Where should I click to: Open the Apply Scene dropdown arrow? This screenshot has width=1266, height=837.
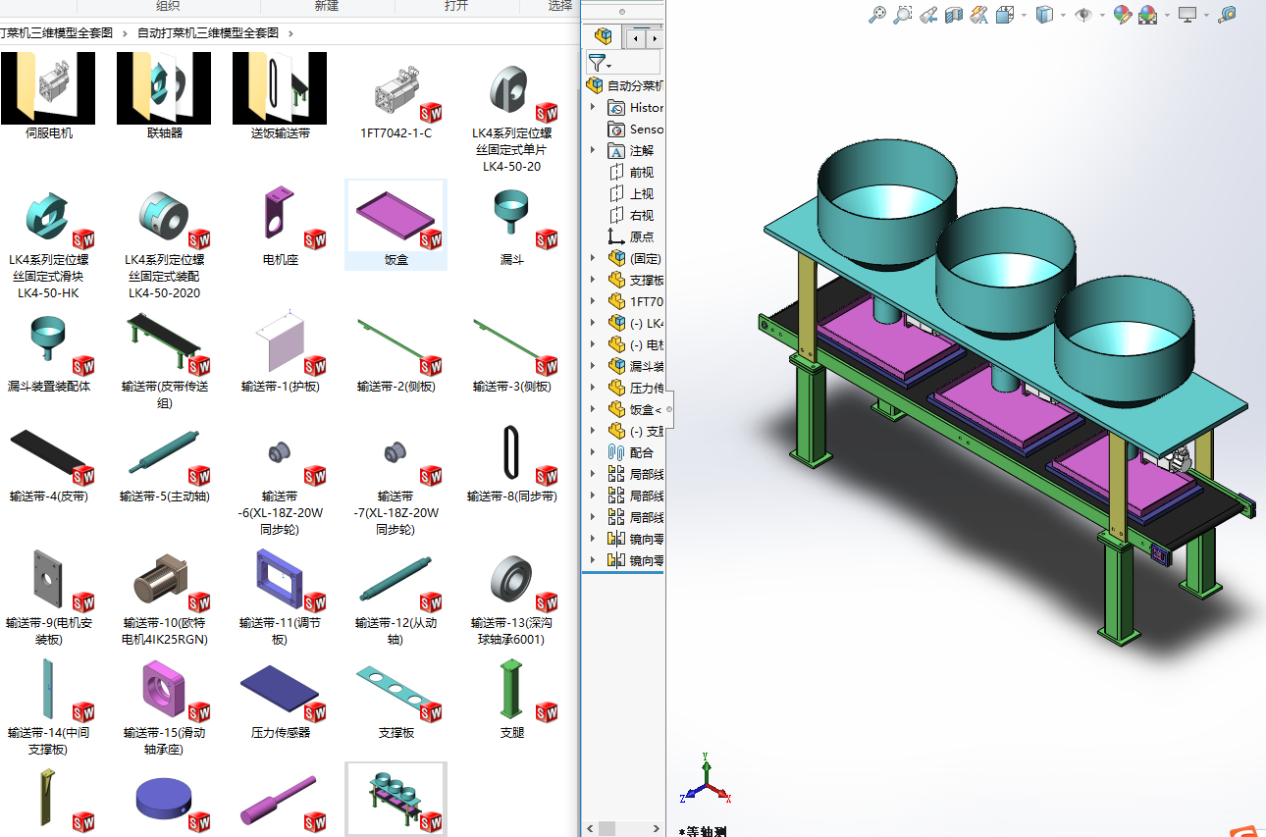pyautogui.click(x=1166, y=15)
